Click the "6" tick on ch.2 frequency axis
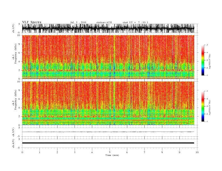This screenshot has width=222, height=171. (x=20, y=99)
